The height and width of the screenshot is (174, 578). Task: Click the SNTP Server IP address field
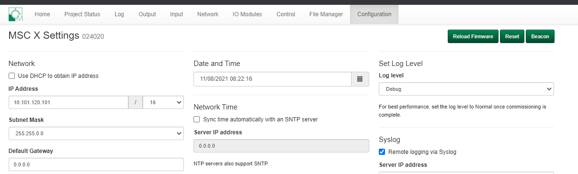tap(281, 146)
